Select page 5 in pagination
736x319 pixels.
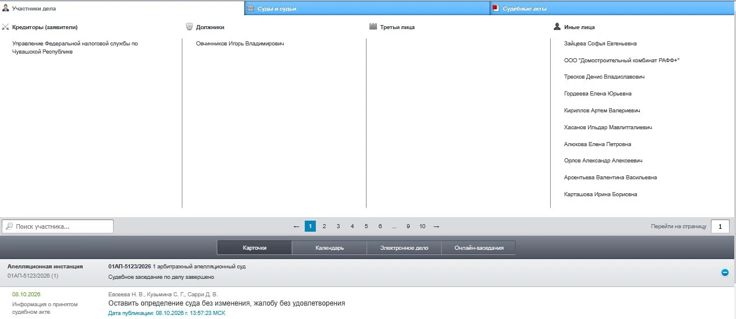tap(366, 226)
